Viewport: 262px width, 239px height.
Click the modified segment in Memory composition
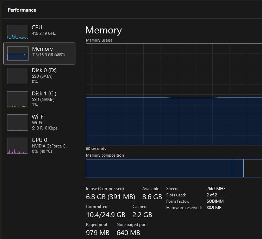point(238,168)
